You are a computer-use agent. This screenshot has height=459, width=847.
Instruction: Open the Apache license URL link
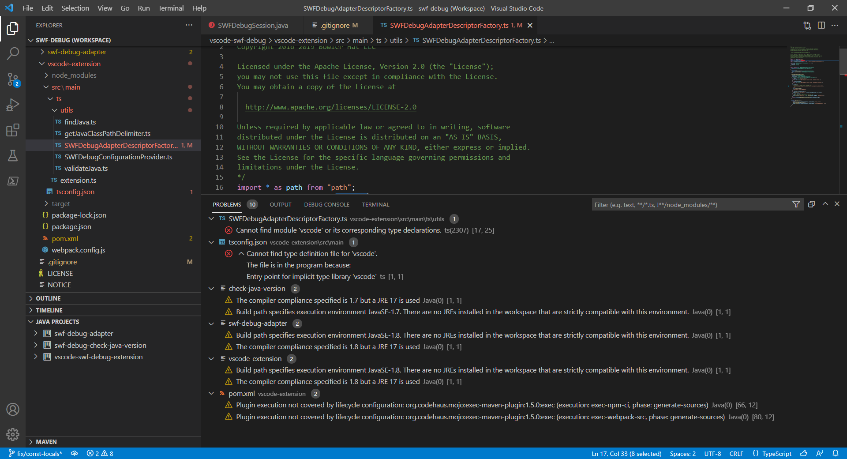click(x=330, y=107)
